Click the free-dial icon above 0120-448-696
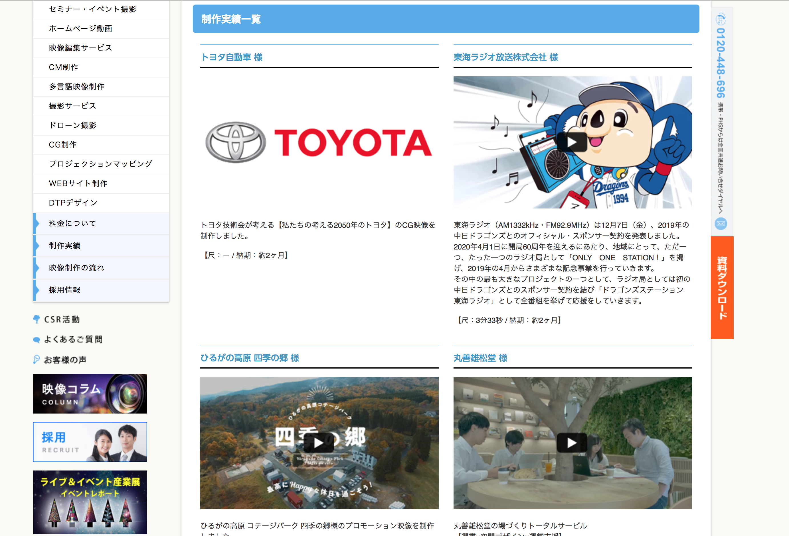This screenshot has height=536, width=789. [x=721, y=19]
